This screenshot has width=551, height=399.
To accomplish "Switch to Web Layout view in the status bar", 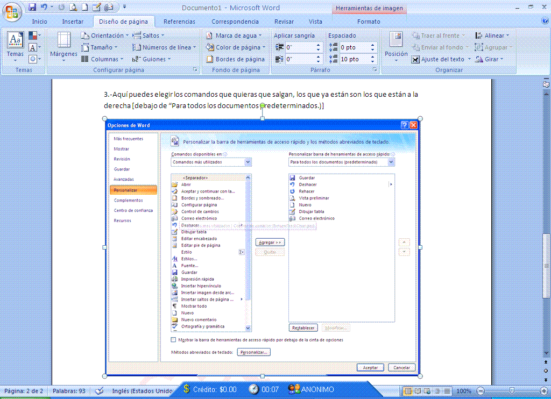I will point(427,390).
